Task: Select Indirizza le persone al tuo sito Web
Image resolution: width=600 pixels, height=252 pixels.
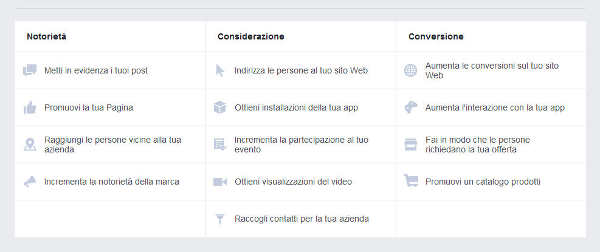Action: point(301,71)
